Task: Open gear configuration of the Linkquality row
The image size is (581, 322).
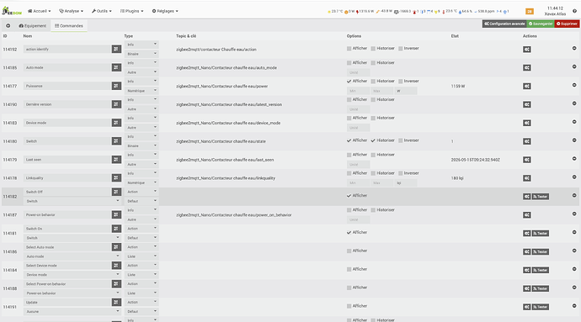Action: tap(527, 178)
